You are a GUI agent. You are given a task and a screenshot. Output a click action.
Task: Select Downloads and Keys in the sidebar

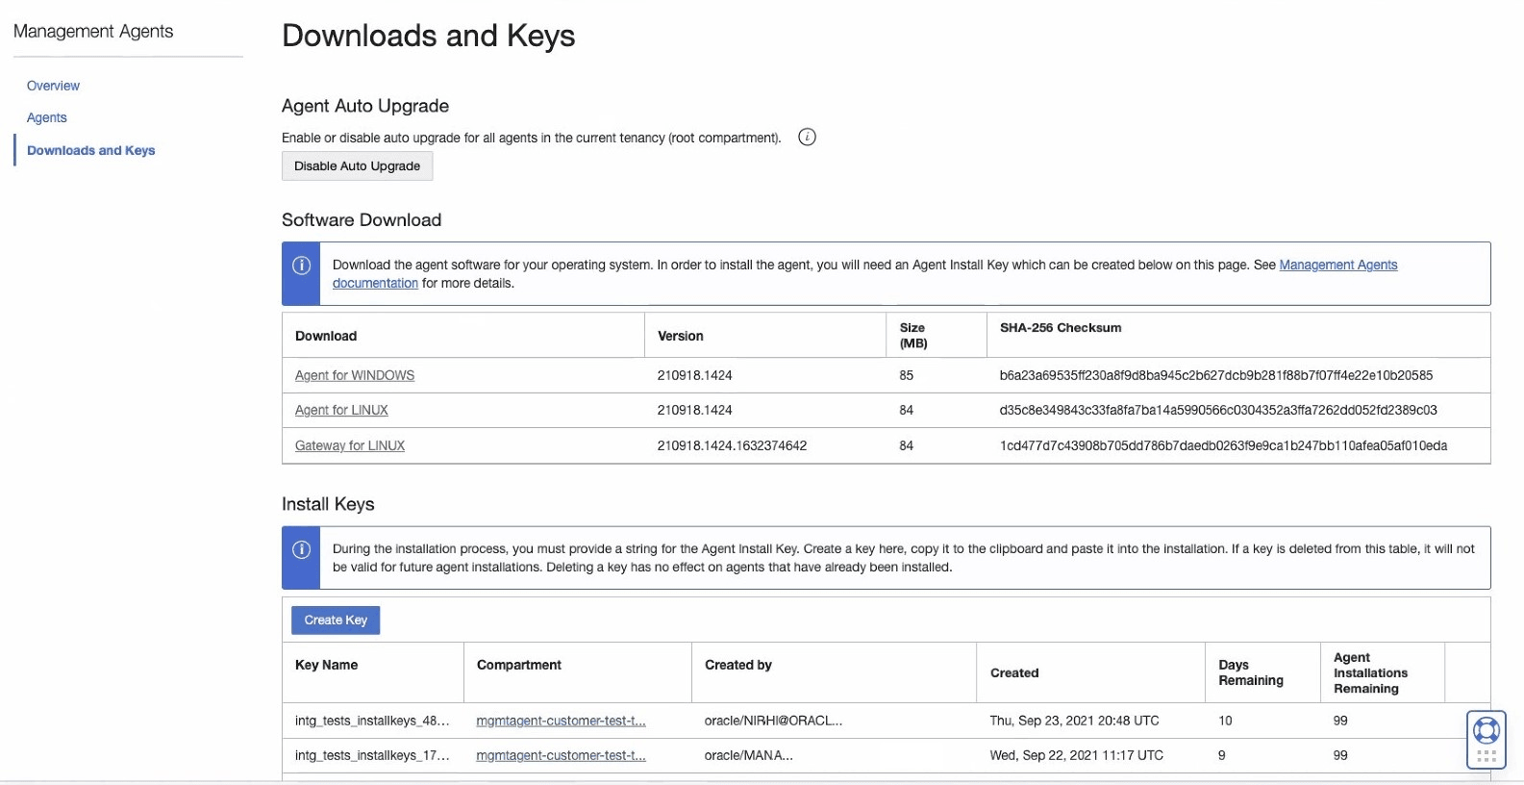(91, 150)
